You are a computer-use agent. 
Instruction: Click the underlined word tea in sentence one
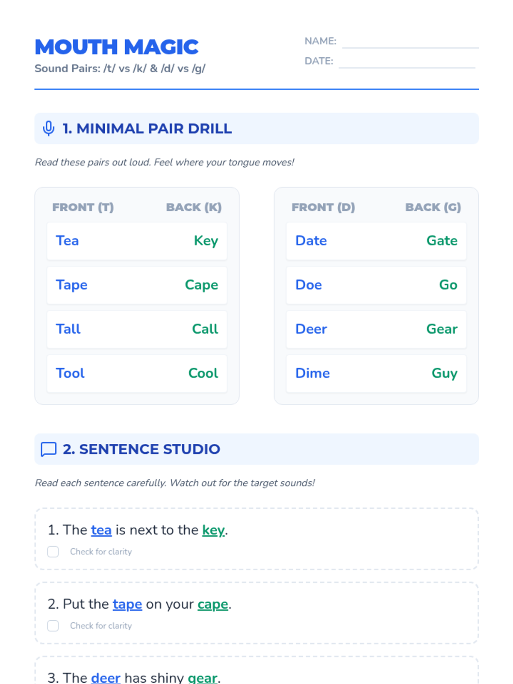click(101, 530)
